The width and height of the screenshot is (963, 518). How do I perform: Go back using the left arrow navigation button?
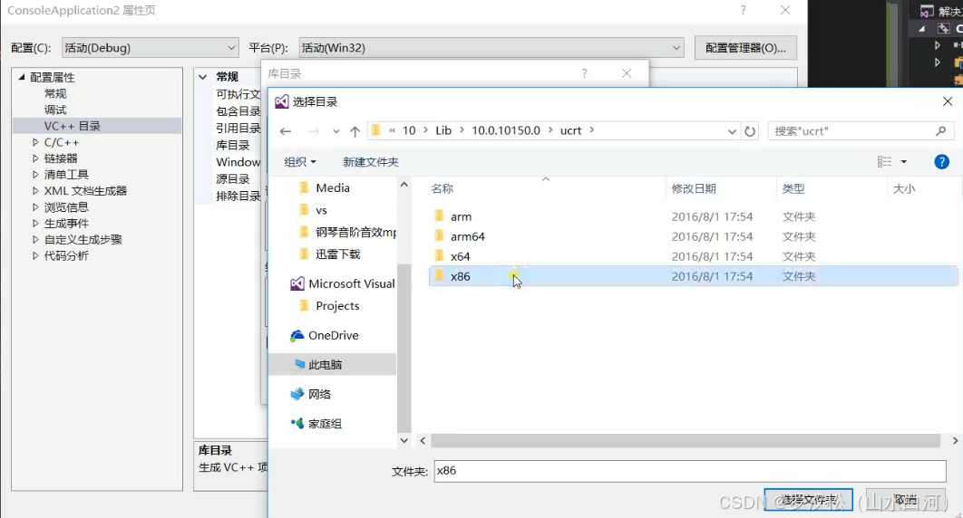[x=285, y=131]
